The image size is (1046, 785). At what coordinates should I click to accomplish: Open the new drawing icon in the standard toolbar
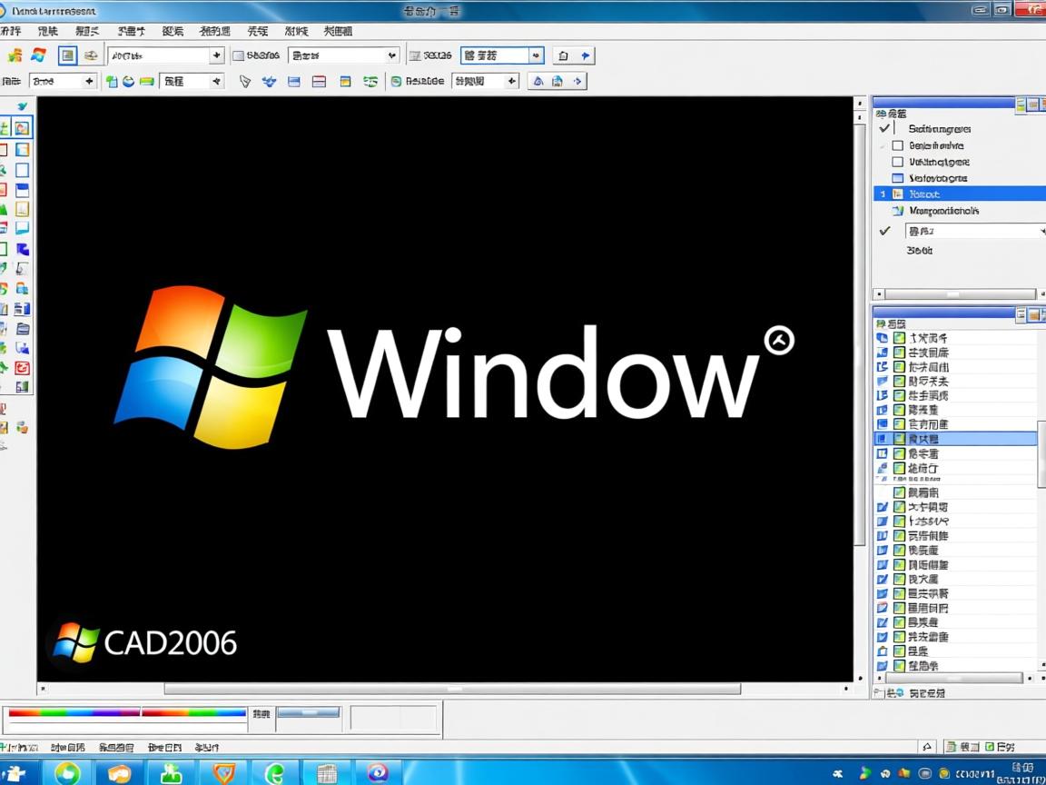pyautogui.click(x=15, y=55)
